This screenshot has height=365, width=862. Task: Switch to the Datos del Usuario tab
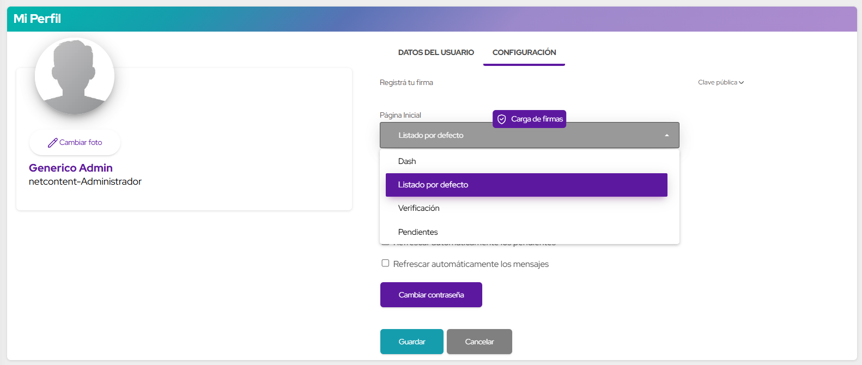pyautogui.click(x=436, y=53)
